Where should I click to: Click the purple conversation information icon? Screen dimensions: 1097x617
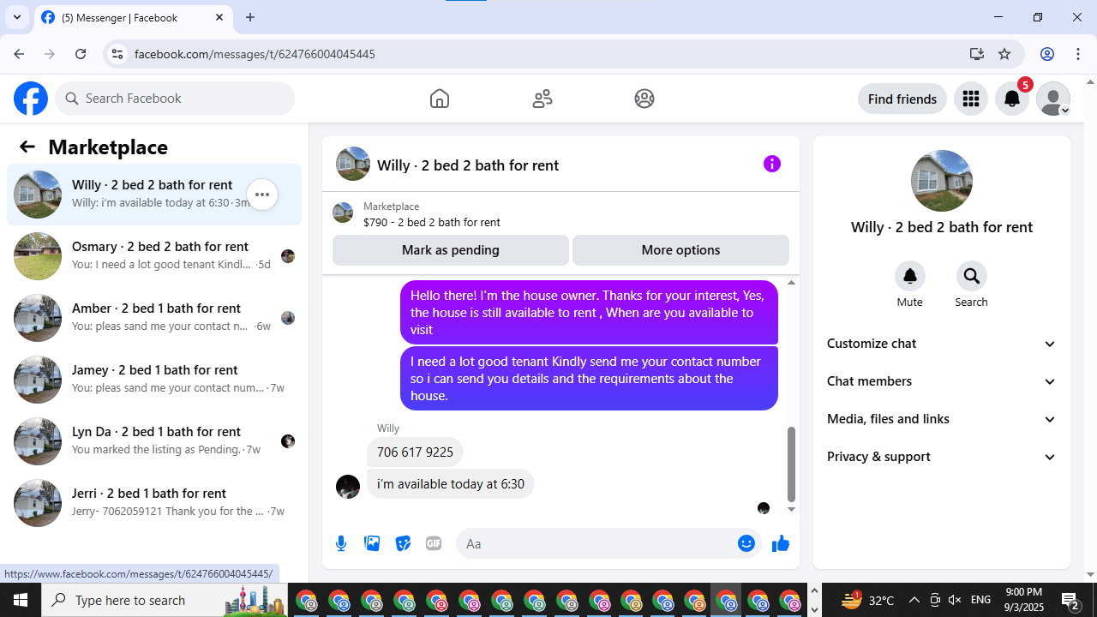(x=772, y=164)
